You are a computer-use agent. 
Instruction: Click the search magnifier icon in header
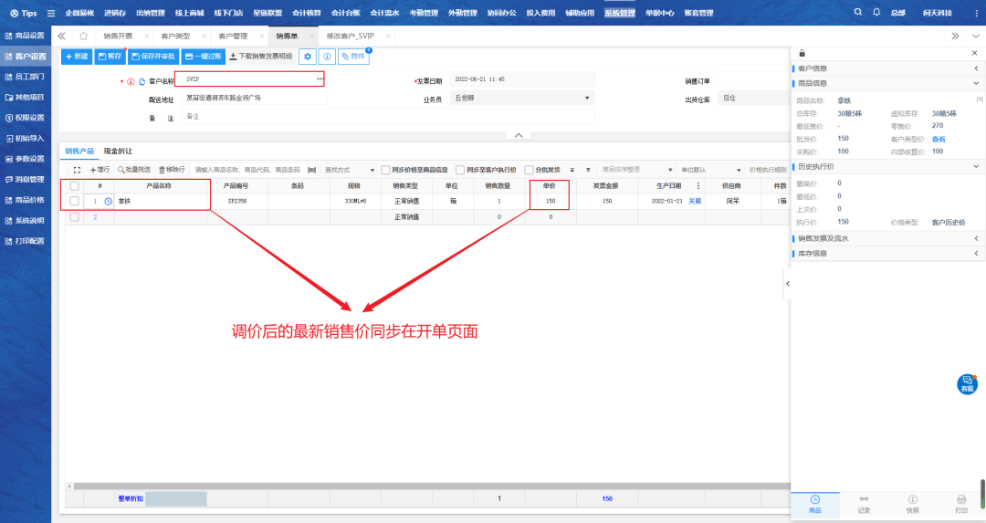(857, 13)
